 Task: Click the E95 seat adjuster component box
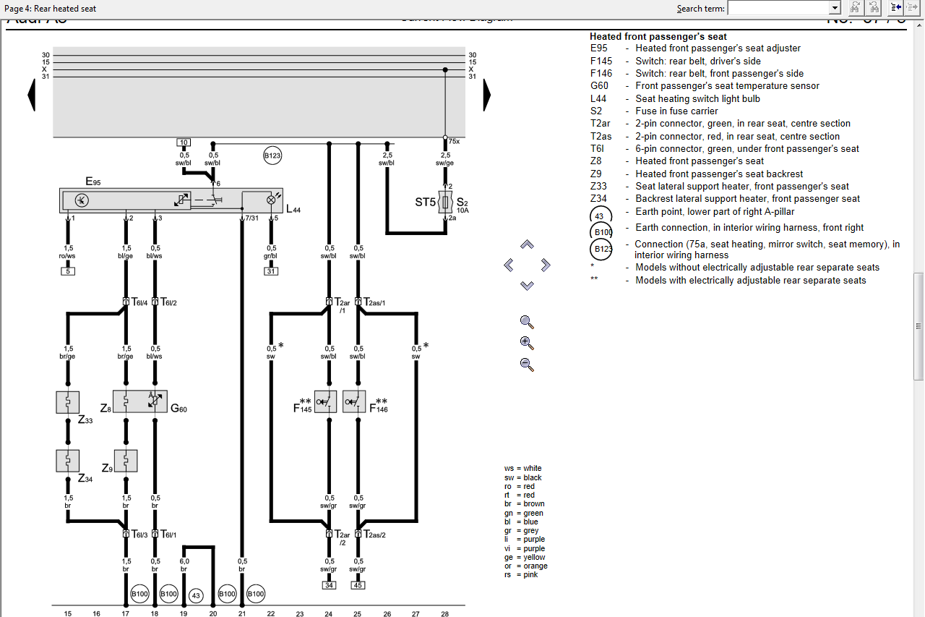tap(171, 200)
